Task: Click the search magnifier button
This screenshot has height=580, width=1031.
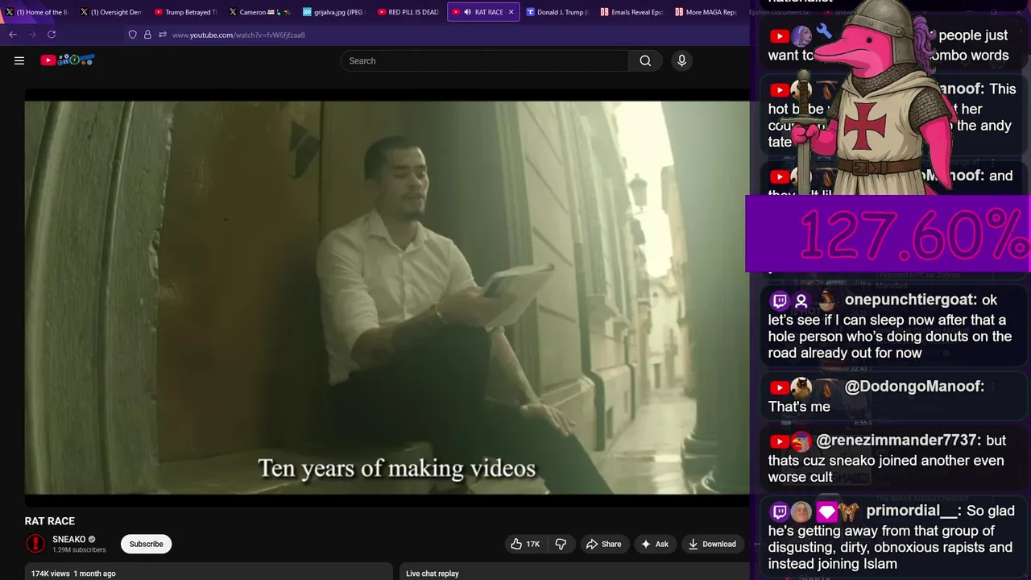Action: click(x=645, y=60)
